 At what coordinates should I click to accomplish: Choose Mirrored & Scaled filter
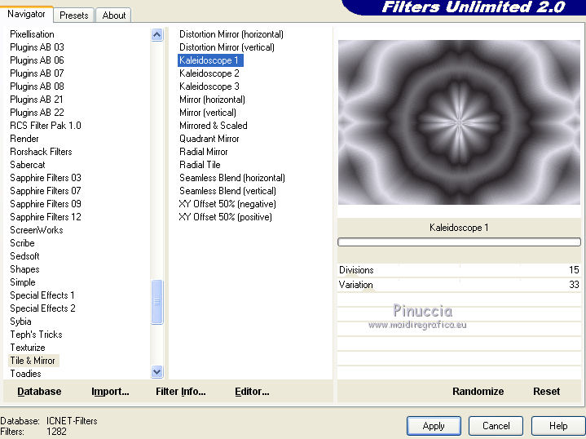tap(214, 126)
